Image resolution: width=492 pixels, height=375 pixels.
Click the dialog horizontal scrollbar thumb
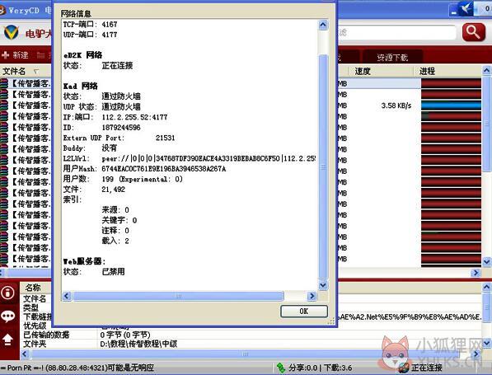(x=178, y=296)
